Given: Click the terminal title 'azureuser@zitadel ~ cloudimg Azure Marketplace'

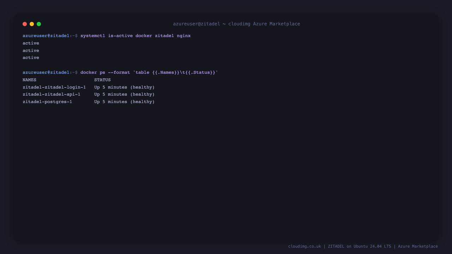Looking at the screenshot, I should tap(237, 24).
